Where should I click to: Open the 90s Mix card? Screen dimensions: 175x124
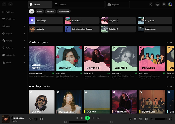click(x=97, y=102)
